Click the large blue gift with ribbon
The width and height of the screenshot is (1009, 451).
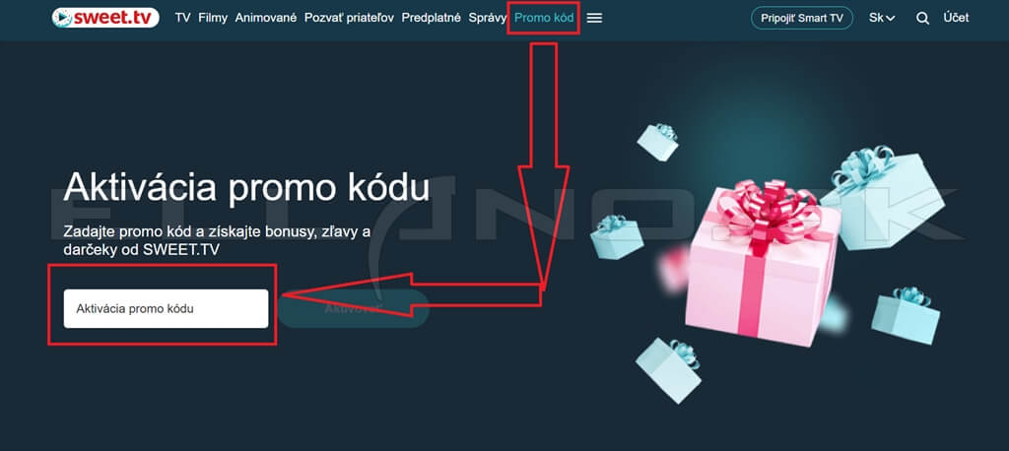click(883, 196)
